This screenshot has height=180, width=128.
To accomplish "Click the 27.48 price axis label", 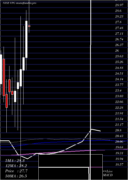I will pos(119,28).
